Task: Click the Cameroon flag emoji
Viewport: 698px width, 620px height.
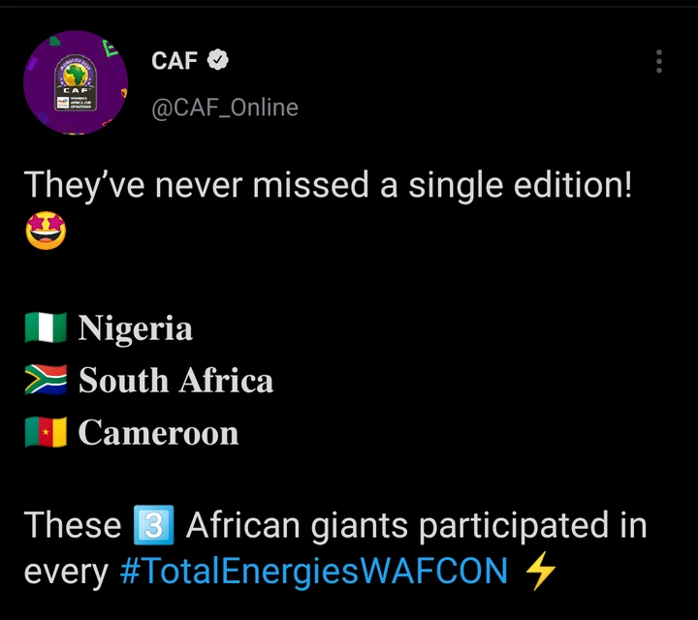Action: tap(45, 432)
